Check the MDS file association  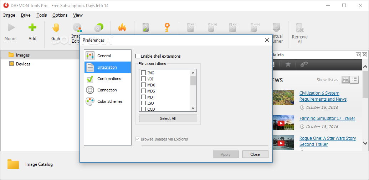[143, 91]
